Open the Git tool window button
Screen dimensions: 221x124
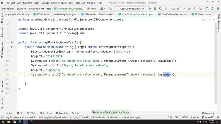(x=20, y=113)
